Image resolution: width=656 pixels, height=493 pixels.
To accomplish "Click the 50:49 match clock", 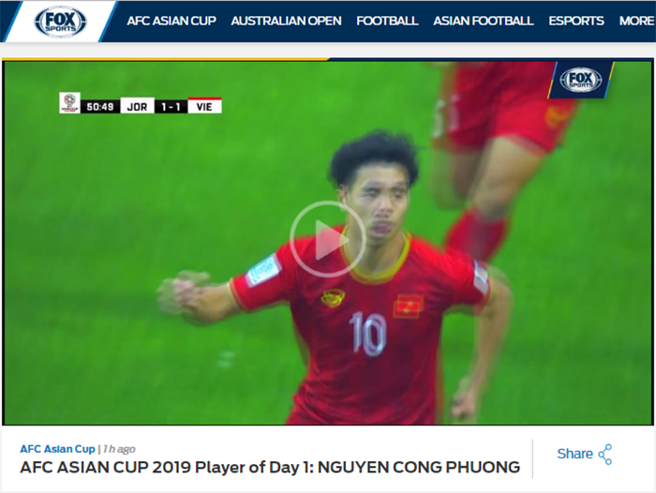I will pyautogui.click(x=100, y=107).
